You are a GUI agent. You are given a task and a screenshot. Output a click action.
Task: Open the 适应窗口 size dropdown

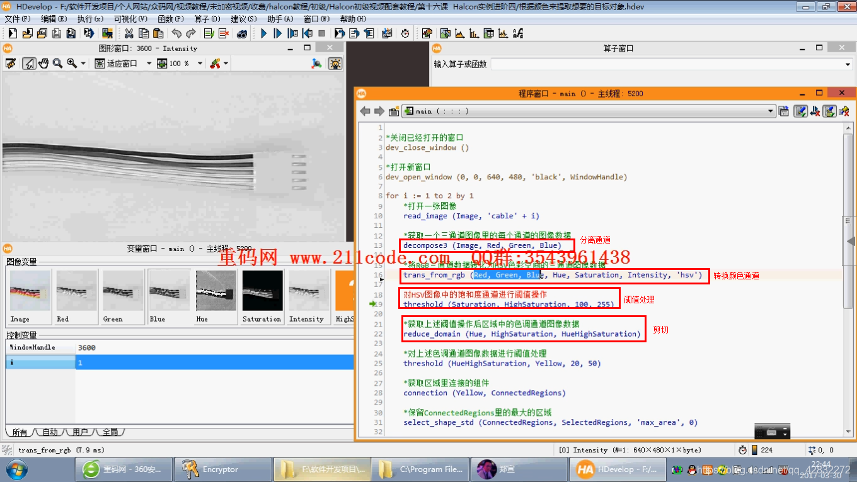coord(149,63)
